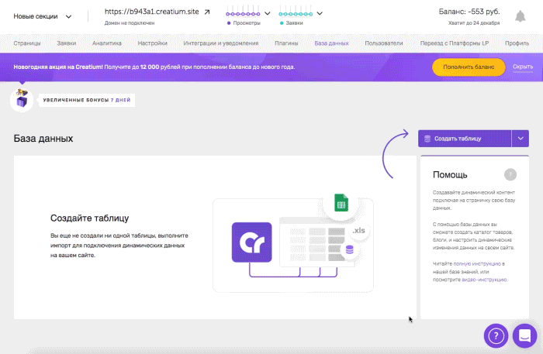Click the purple question mark help button
This screenshot has width=543, height=354.
[x=496, y=335]
